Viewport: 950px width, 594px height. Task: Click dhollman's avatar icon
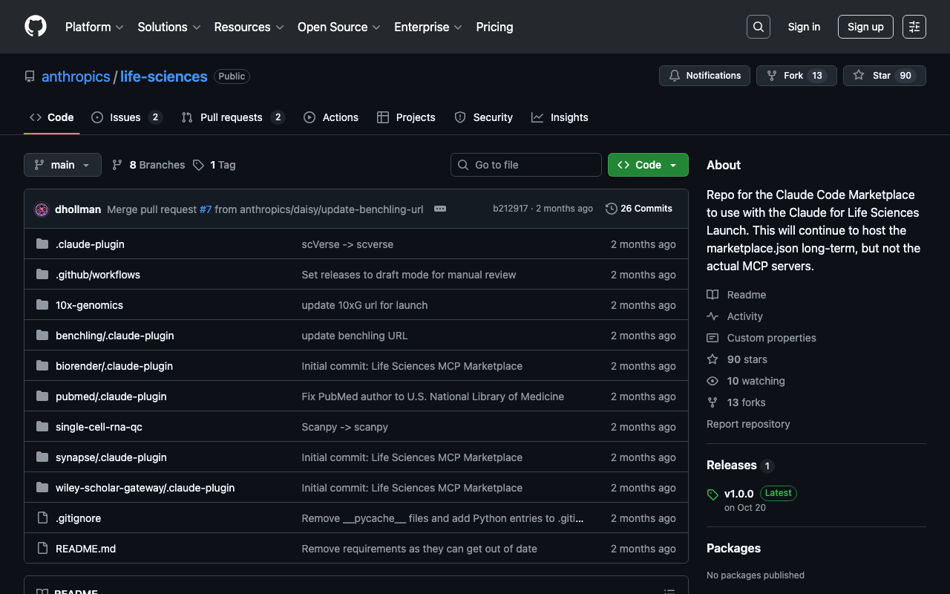coord(42,209)
